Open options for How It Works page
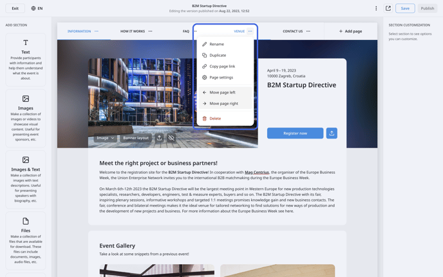The image size is (443, 277). click(x=150, y=31)
